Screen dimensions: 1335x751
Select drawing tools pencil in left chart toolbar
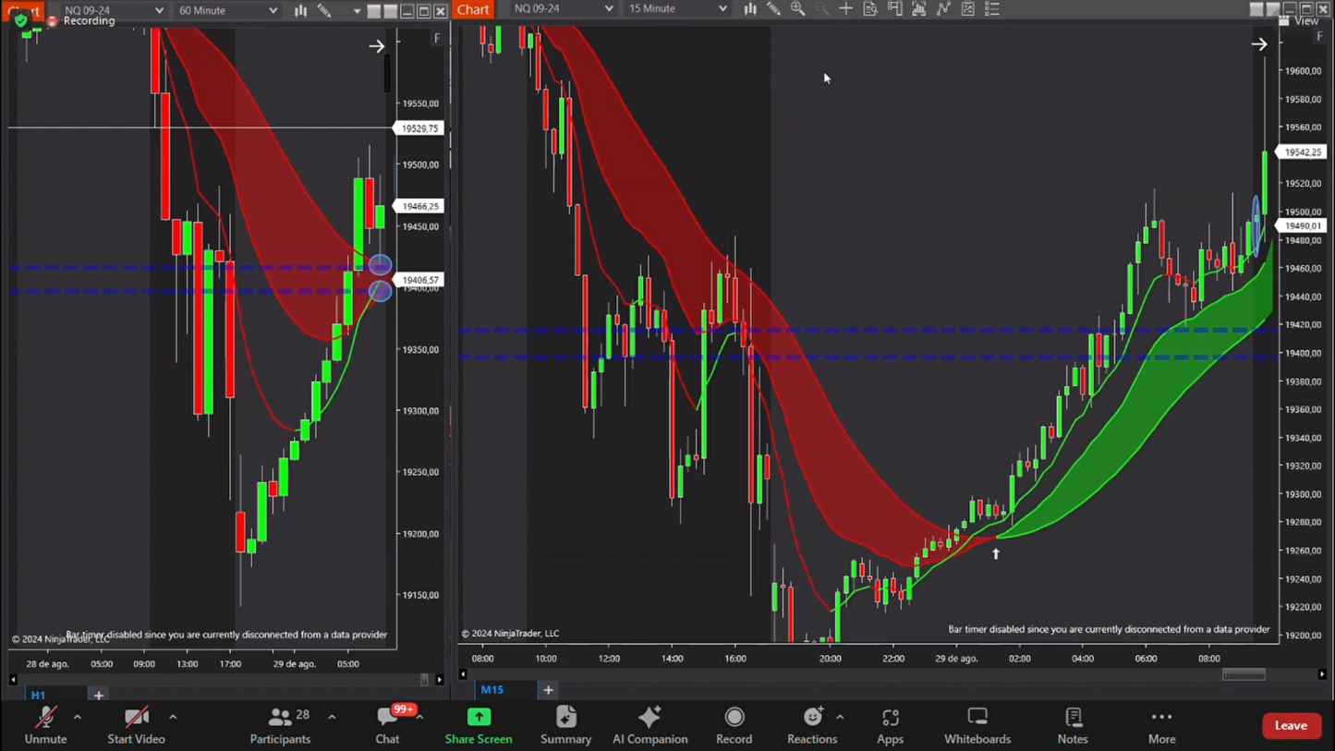[x=324, y=10]
